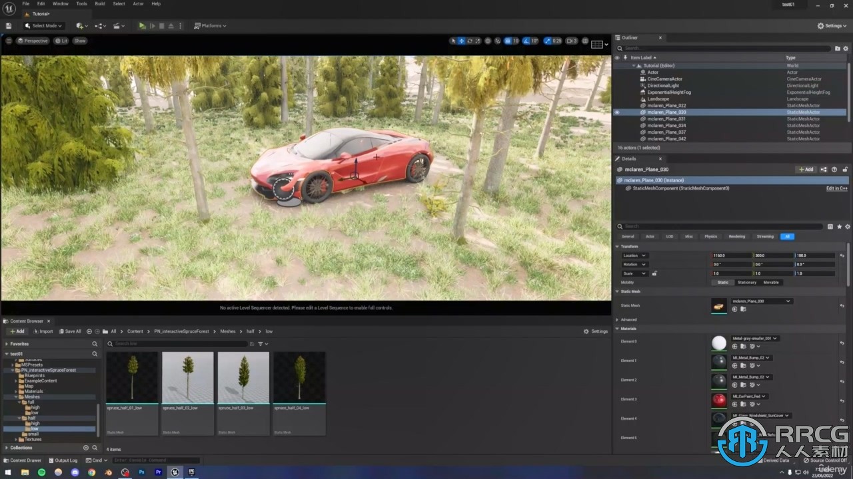
Task: Open the Outliner settings gear
Action: tap(846, 49)
